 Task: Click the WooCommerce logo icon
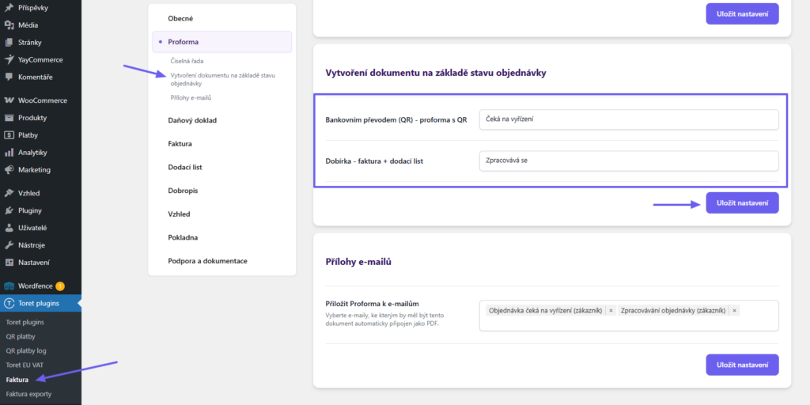pos(9,100)
